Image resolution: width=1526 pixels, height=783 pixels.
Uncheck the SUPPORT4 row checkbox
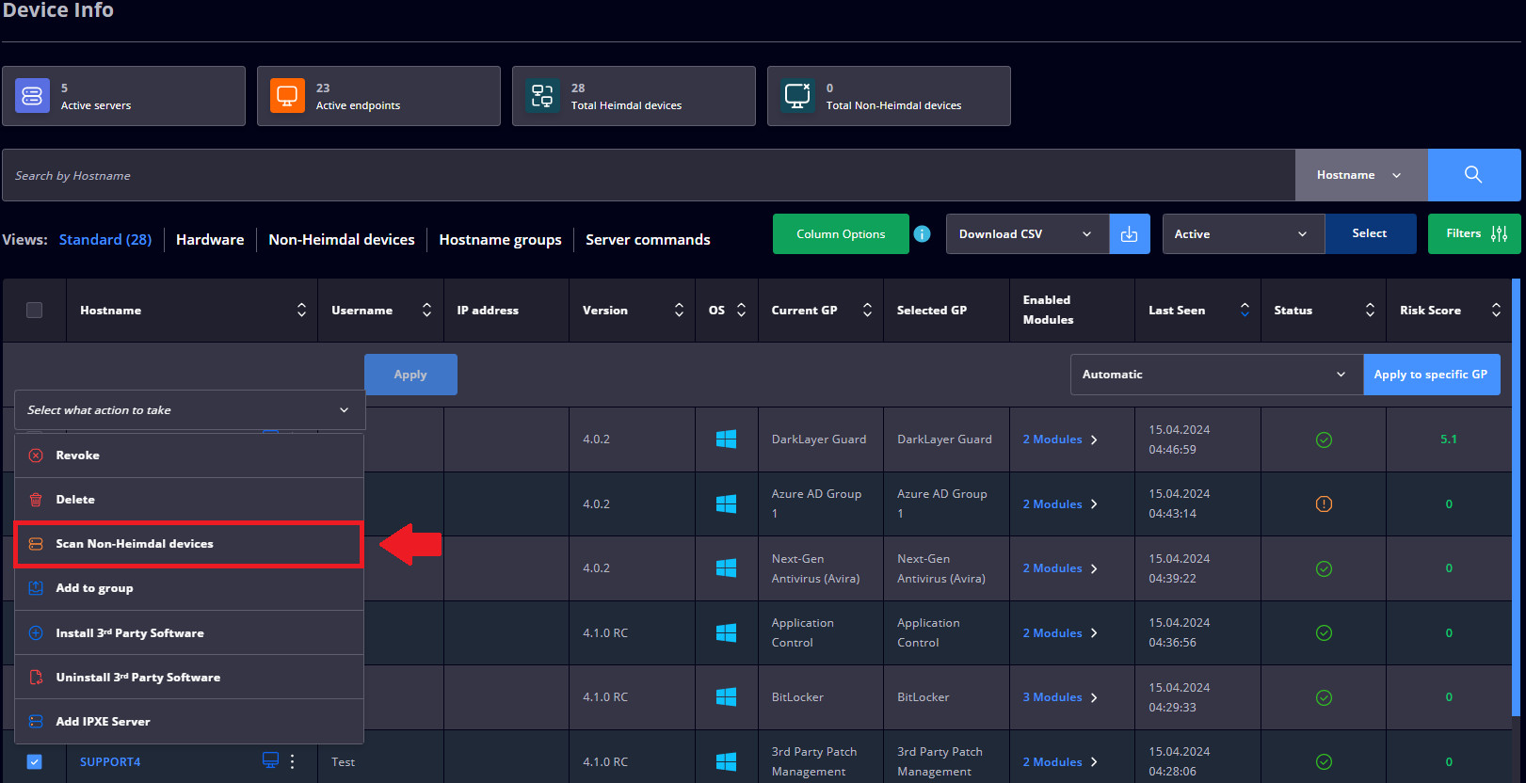35,761
